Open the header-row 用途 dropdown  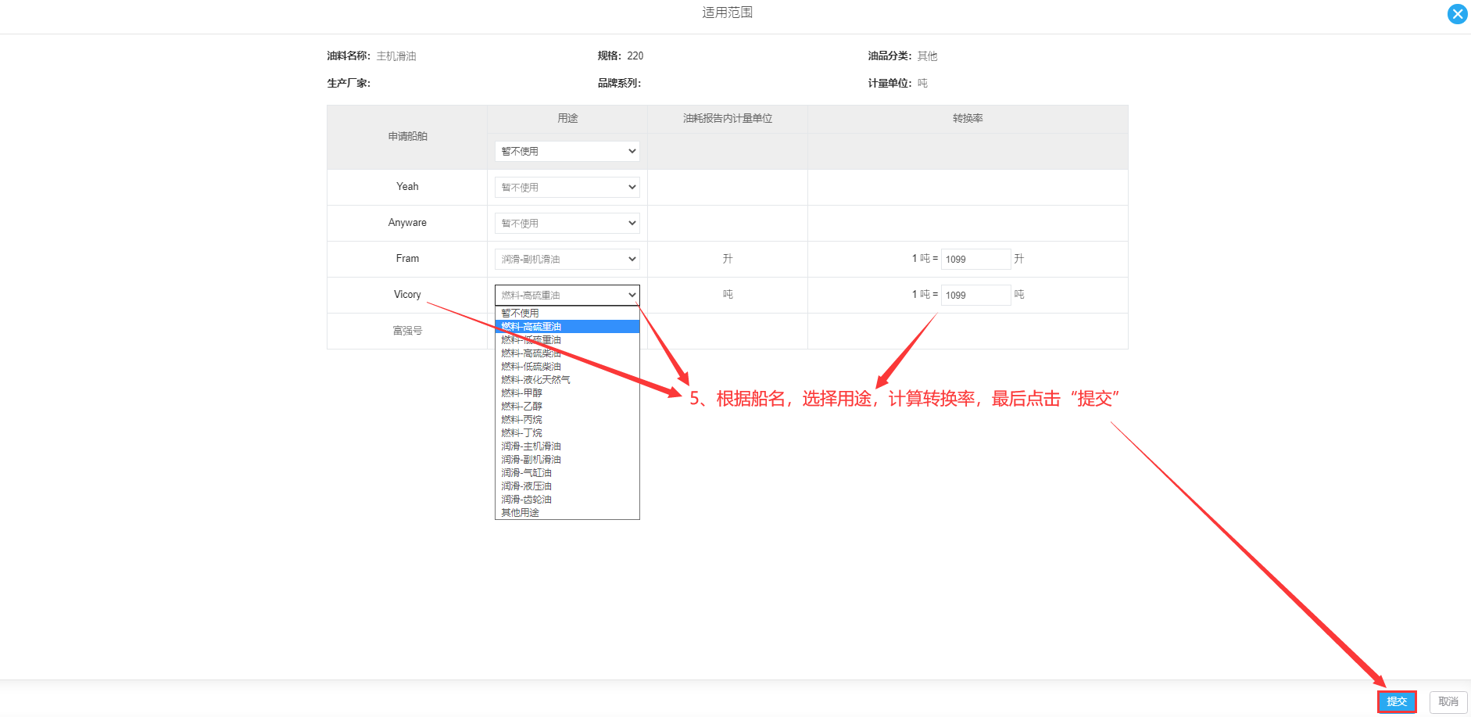[567, 151]
